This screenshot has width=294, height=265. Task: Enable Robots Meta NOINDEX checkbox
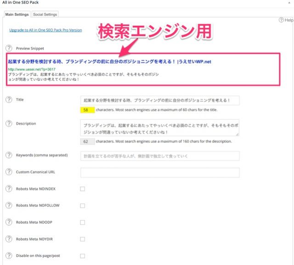coord(83,189)
